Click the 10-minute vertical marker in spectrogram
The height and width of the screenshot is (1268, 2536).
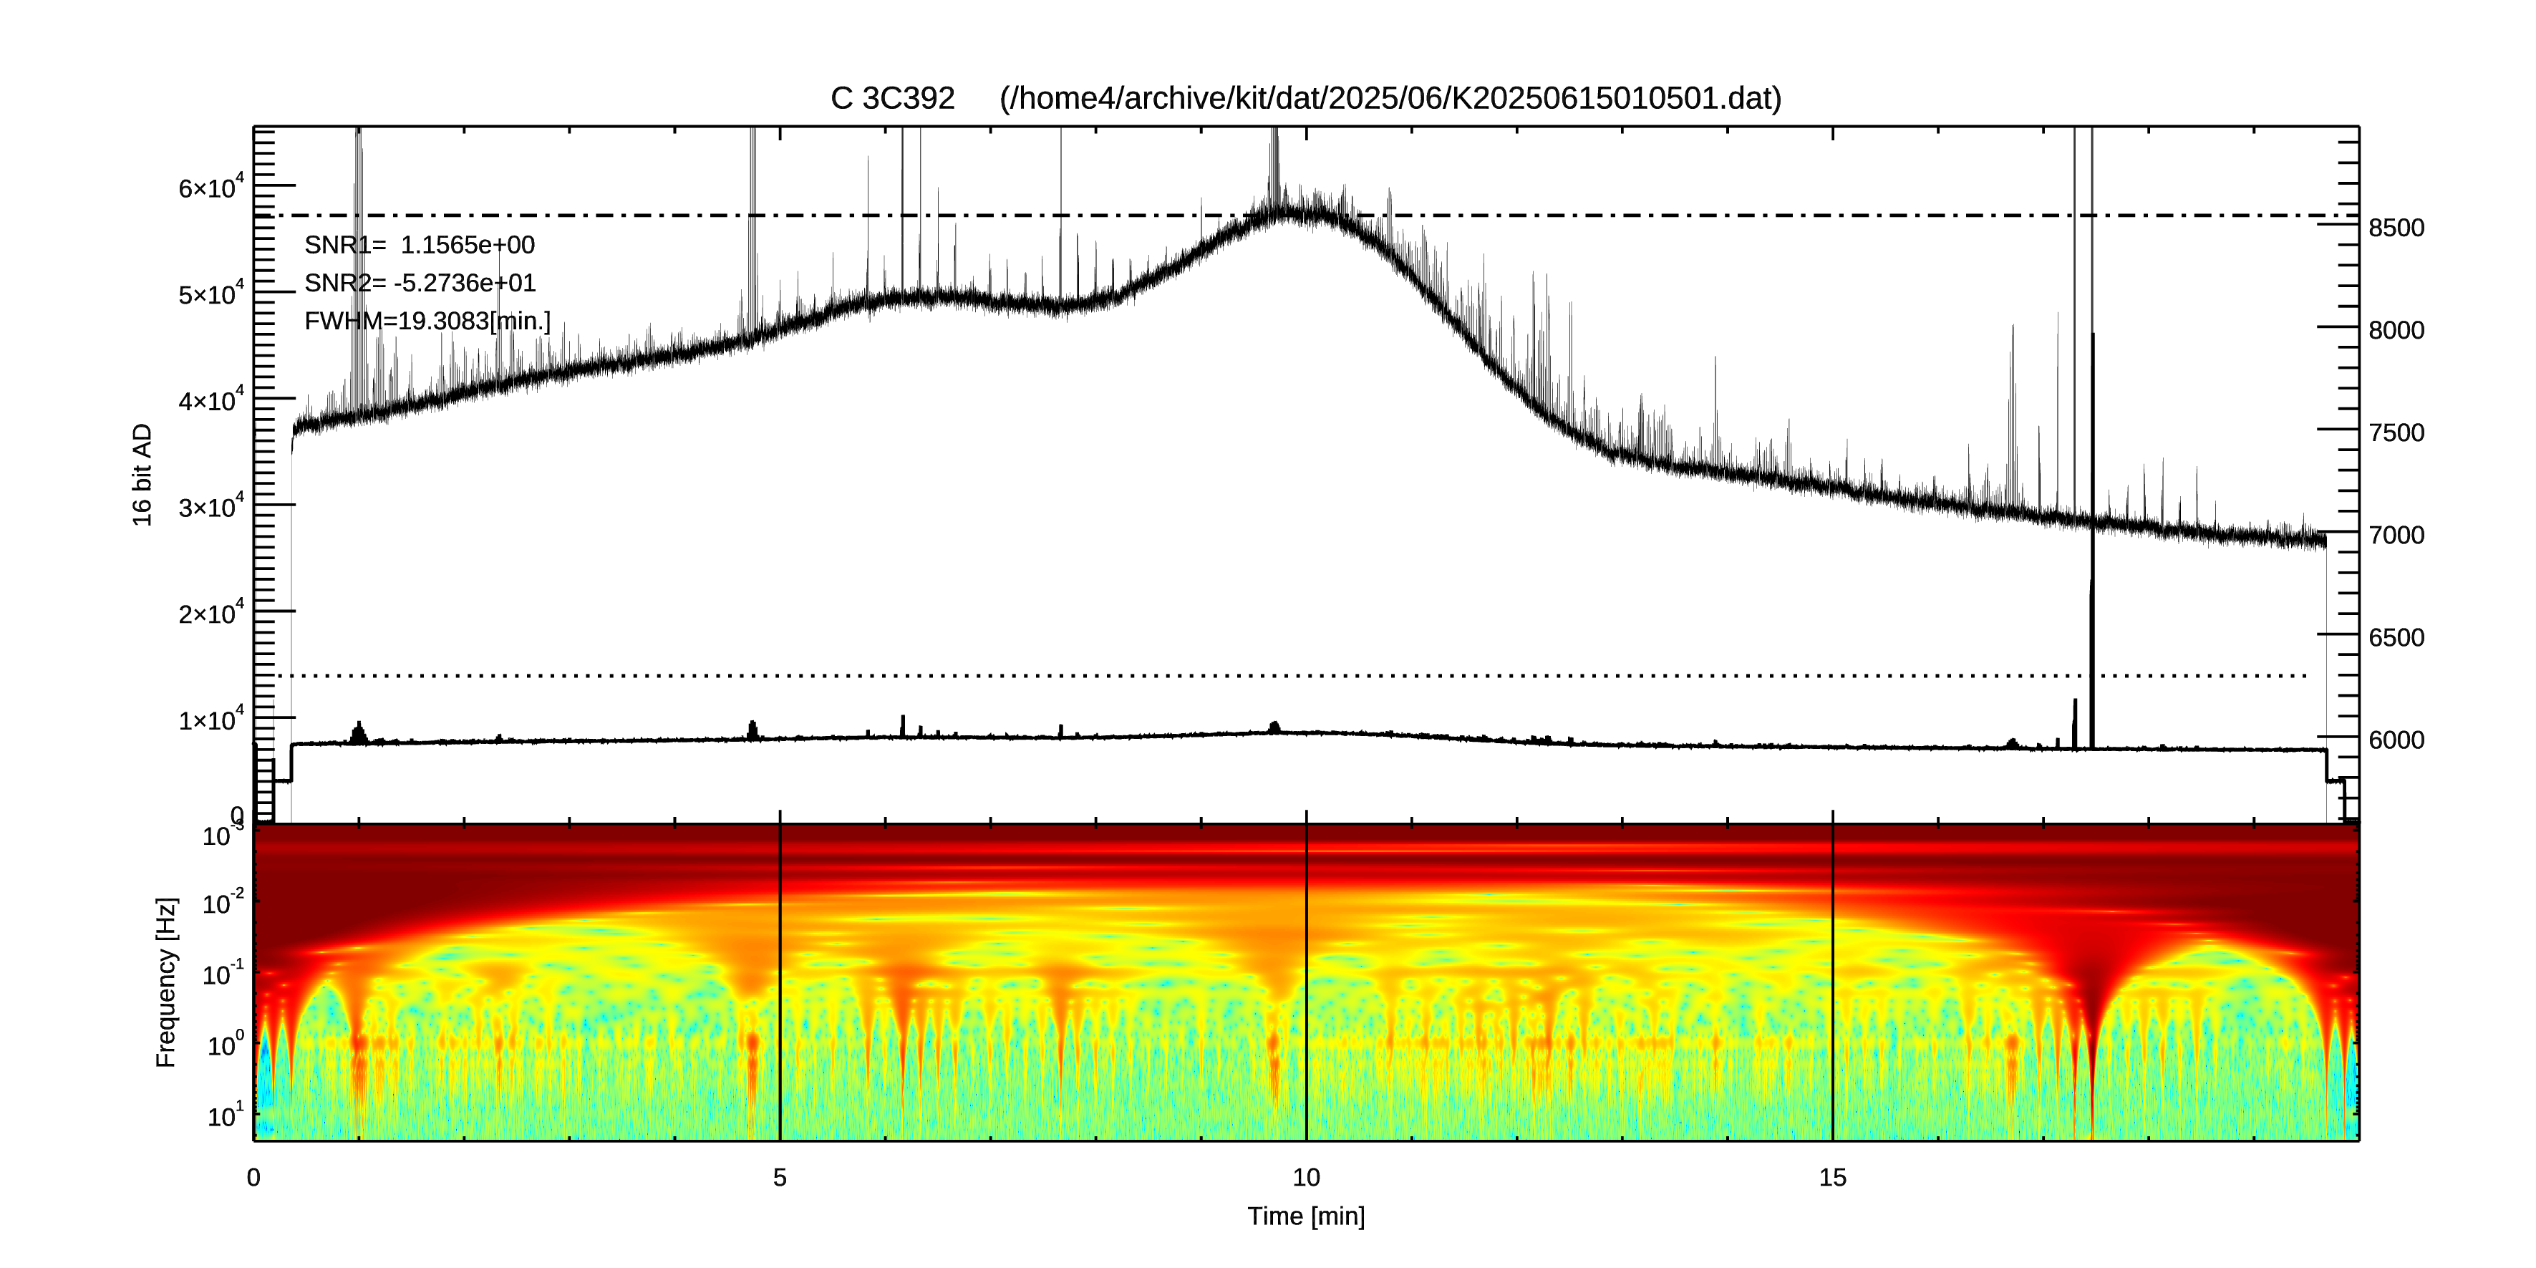1307,982
